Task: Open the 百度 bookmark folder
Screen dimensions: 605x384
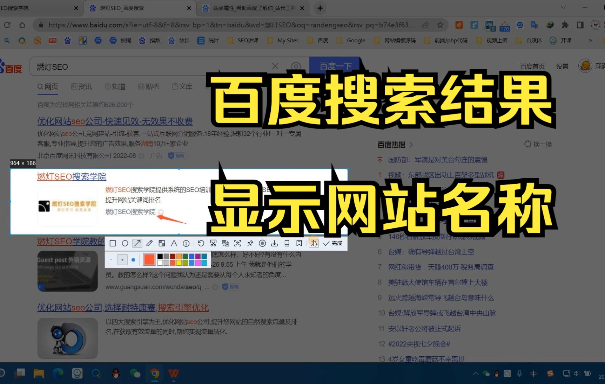Action: pyautogui.click(x=318, y=41)
